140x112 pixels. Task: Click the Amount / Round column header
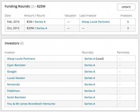coord(35,15)
